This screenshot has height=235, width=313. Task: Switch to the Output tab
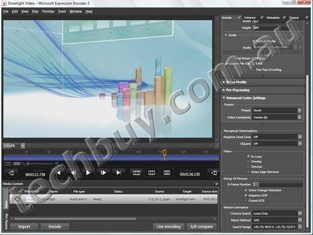[294, 18]
